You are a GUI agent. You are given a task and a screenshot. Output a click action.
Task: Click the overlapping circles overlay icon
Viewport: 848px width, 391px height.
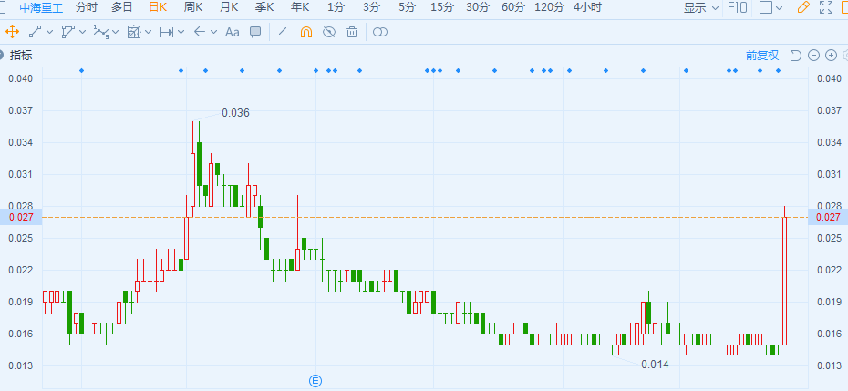[380, 32]
